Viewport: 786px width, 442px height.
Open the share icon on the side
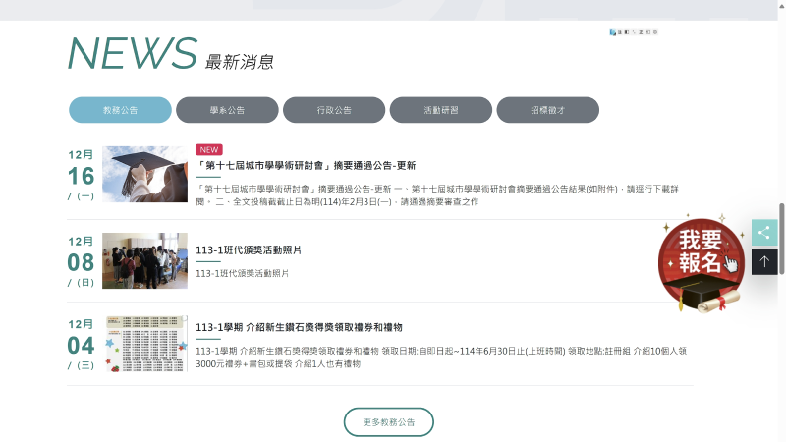point(764,233)
